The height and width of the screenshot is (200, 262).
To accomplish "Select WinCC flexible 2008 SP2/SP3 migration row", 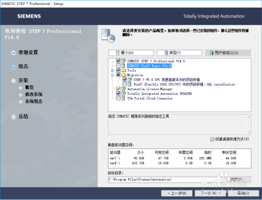I will 184,85.
